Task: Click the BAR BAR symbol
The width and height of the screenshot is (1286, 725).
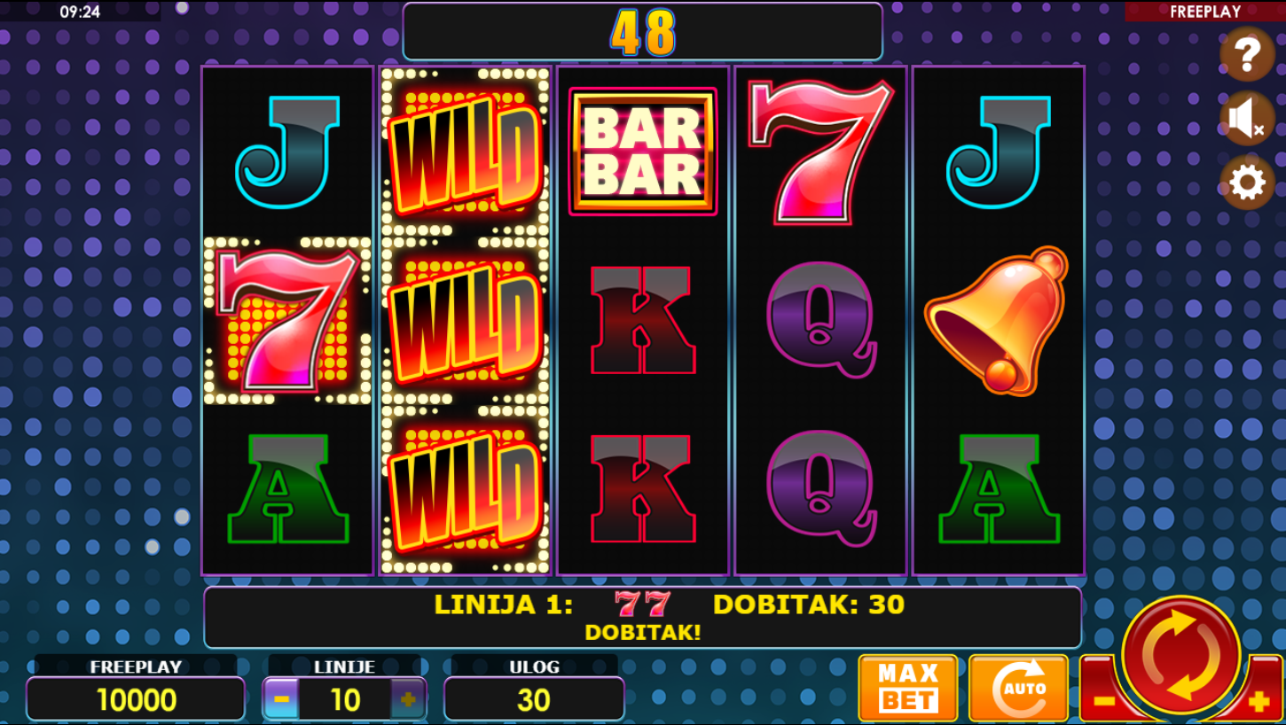Action: tap(643, 152)
